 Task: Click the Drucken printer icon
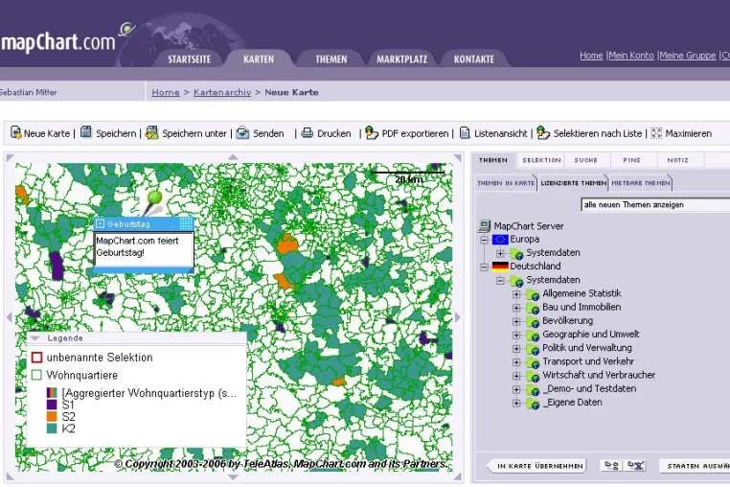coord(307,133)
